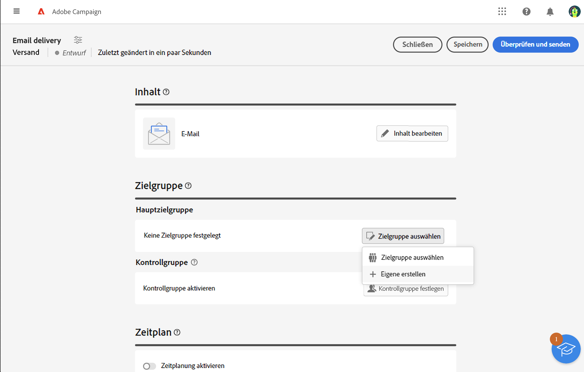Show help for Zielgruppe section
Screen dimensions: 584x372
188,186
